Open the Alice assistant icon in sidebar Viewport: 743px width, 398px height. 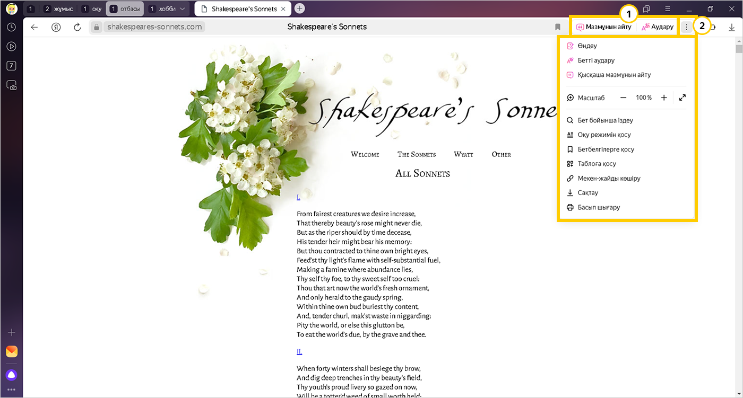click(x=11, y=375)
